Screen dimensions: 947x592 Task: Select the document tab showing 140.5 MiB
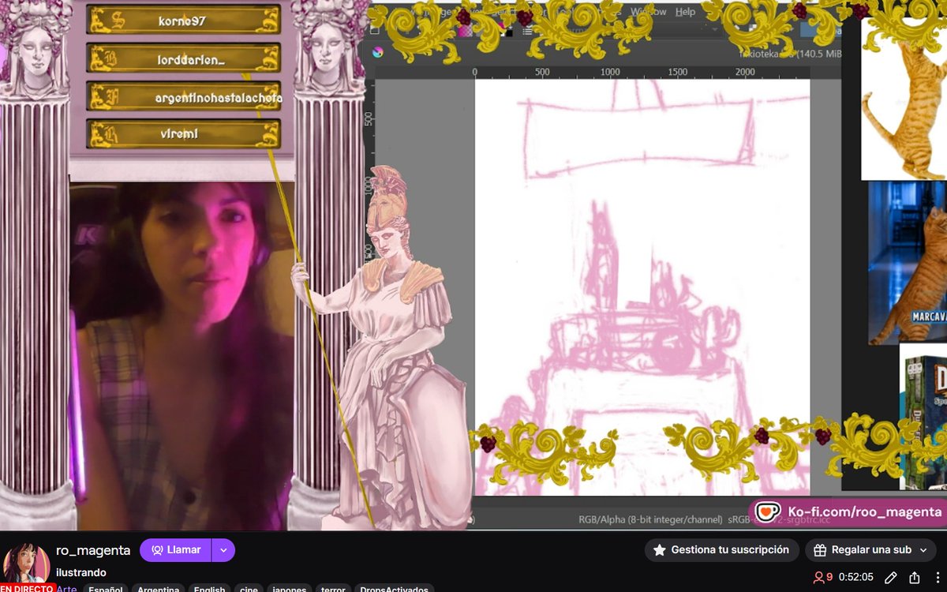pyautogui.click(x=789, y=54)
